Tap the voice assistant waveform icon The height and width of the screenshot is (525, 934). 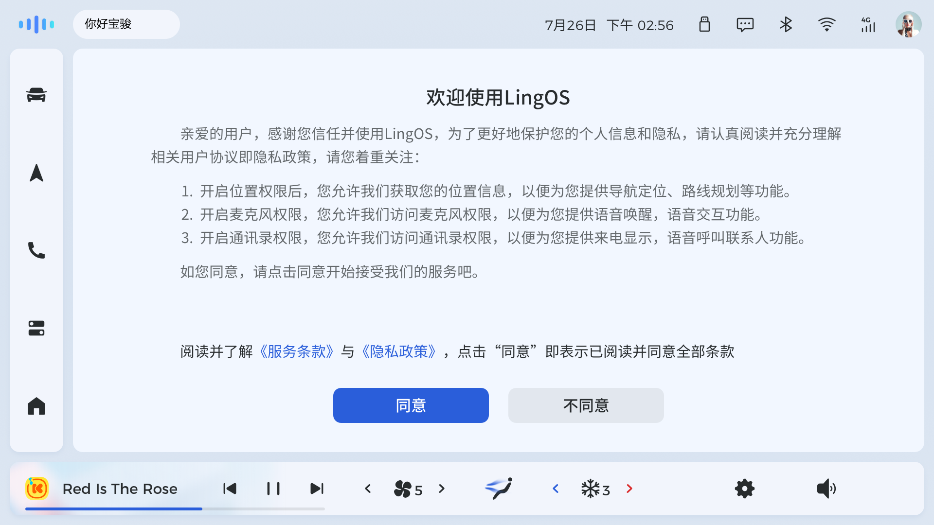[x=36, y=24]
